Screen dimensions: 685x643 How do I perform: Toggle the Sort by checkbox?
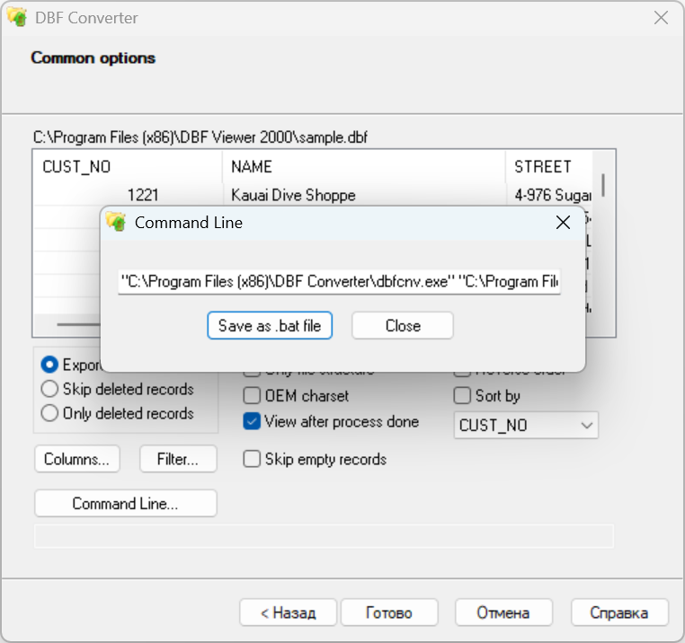coord(463,396)
